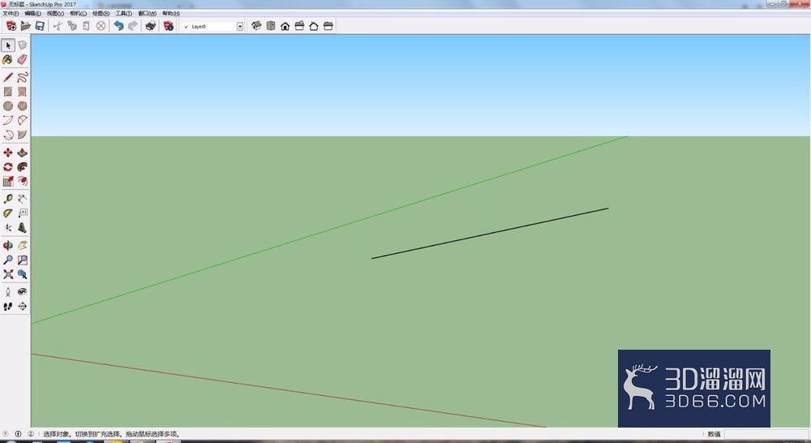Select the Axes tool
This screenshot has height=443, width=811.
click(x=8, y=228)
